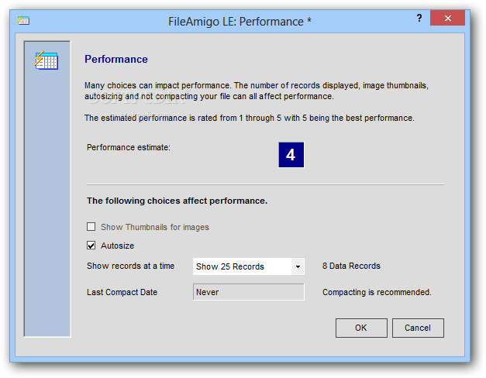Uncheck the Autosize checkbox

(x=91, y=246)
